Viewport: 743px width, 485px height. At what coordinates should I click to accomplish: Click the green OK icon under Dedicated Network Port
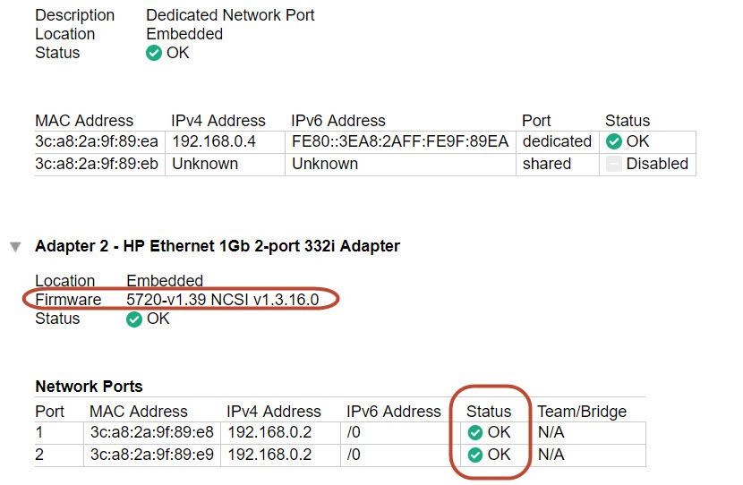tap(154, 53)
